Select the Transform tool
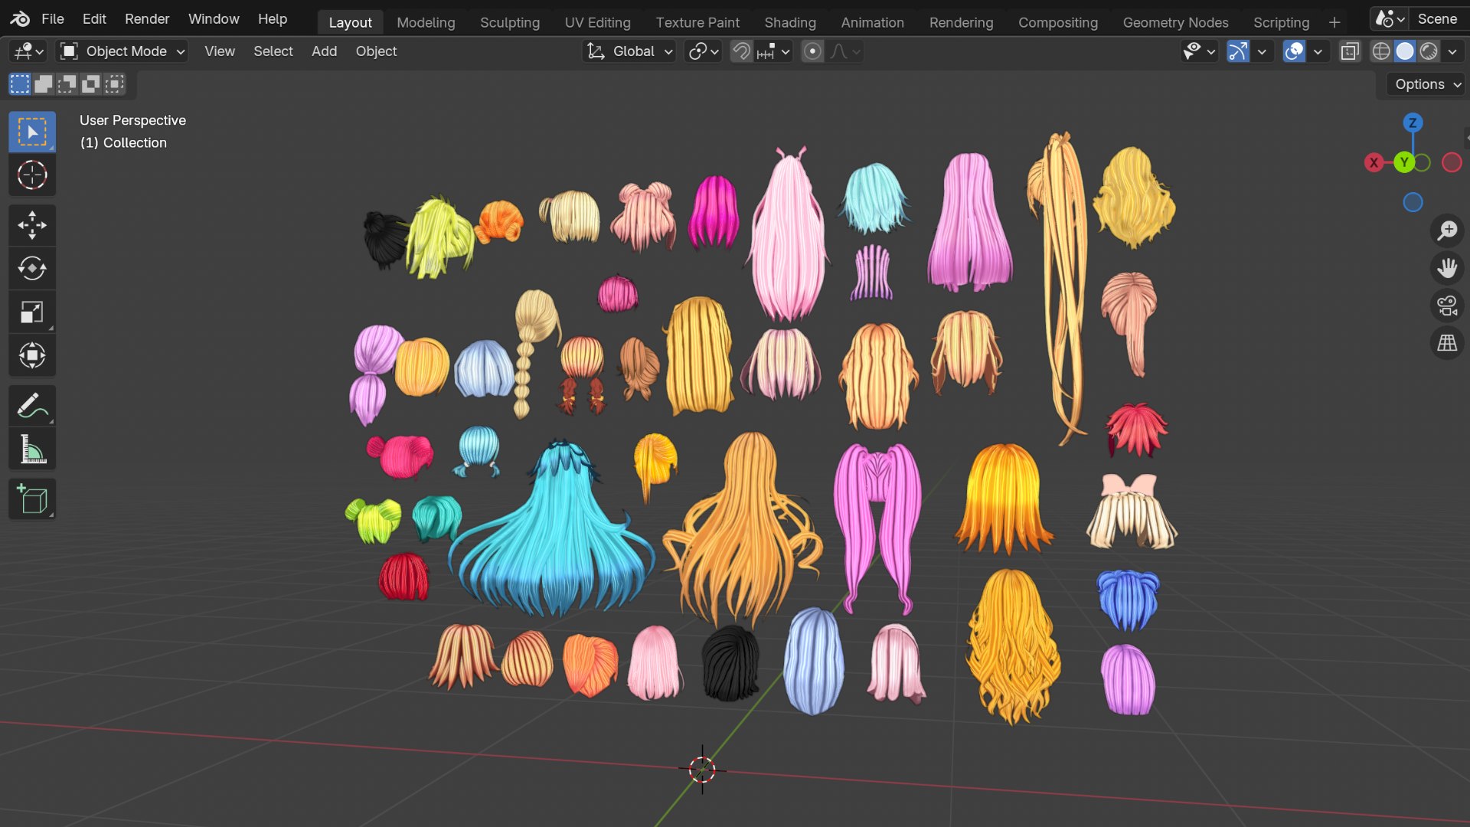This screenshot has width=1470, height=827. click(x=32, y=355)
